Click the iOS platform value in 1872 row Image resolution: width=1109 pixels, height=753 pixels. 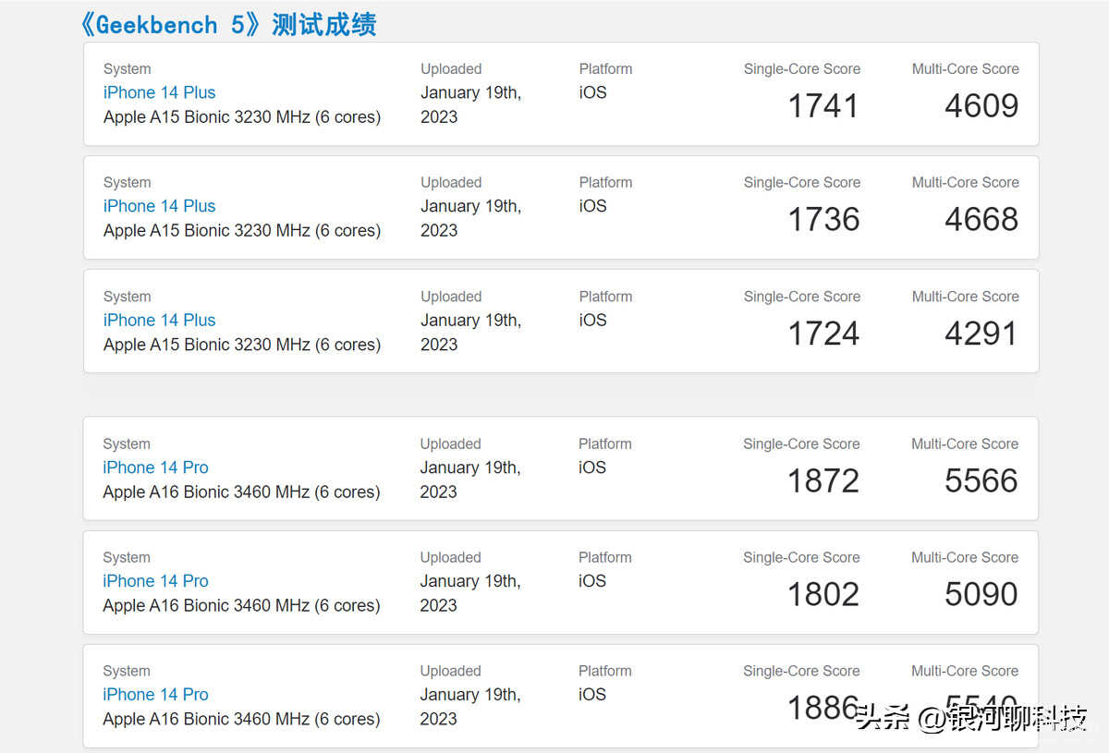click(x=592, y=468)
